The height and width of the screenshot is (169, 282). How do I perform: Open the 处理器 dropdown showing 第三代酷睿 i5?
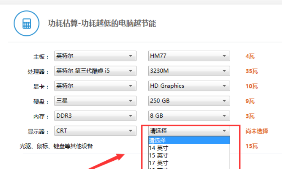coord(95,71)
